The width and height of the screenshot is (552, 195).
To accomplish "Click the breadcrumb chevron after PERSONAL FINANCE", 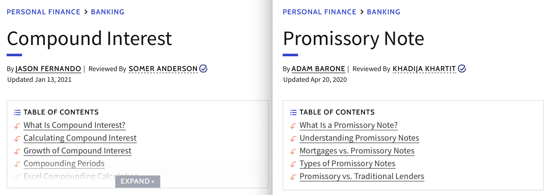I will click(x=85, y=12).
